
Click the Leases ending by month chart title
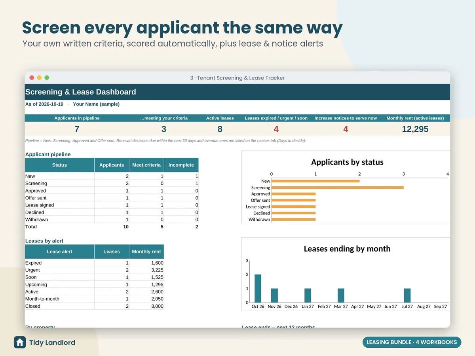coord(347,248)
